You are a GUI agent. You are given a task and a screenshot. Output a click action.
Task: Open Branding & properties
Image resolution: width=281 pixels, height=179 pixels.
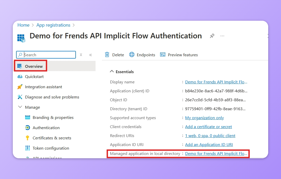pyautogui.click(x=53, y=117)
